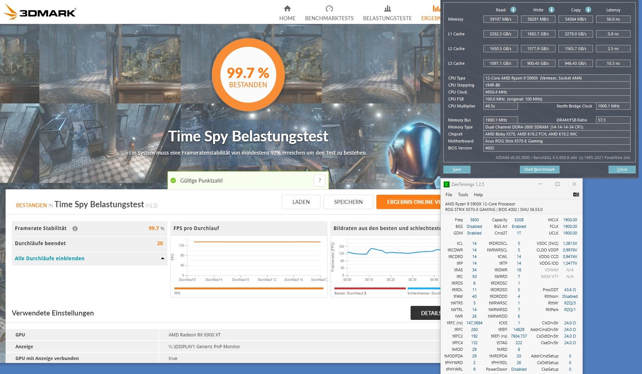Click the ZenTimings app title icon

(x=447, y=184)
